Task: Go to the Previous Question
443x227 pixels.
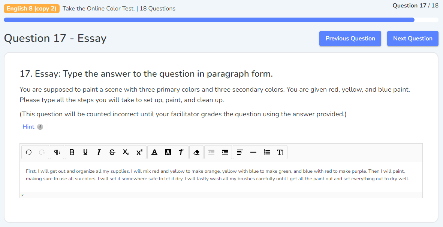Action: coord(350,39)
